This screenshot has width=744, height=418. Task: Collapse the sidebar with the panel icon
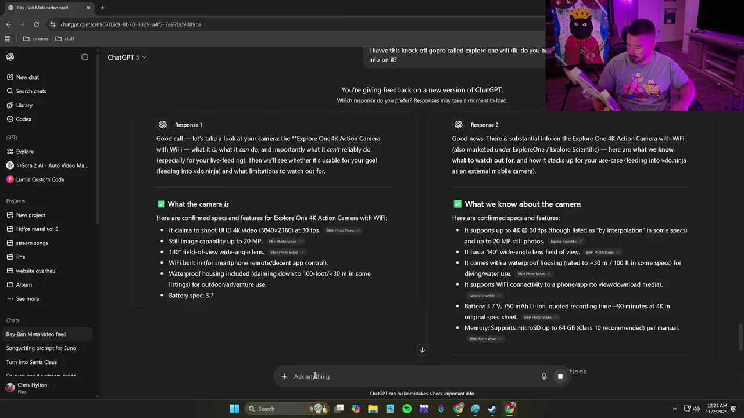click(85, 57)
